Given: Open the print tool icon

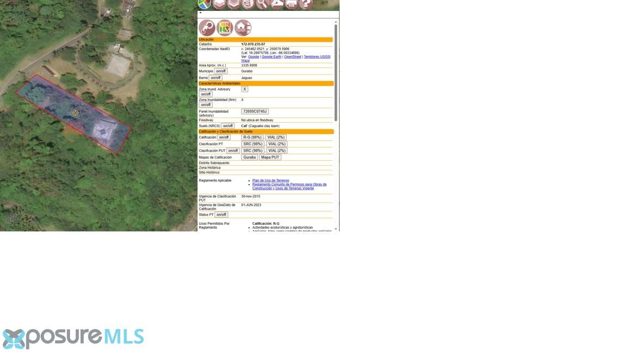Looking at the screenshot, I should tap(292, 4).
